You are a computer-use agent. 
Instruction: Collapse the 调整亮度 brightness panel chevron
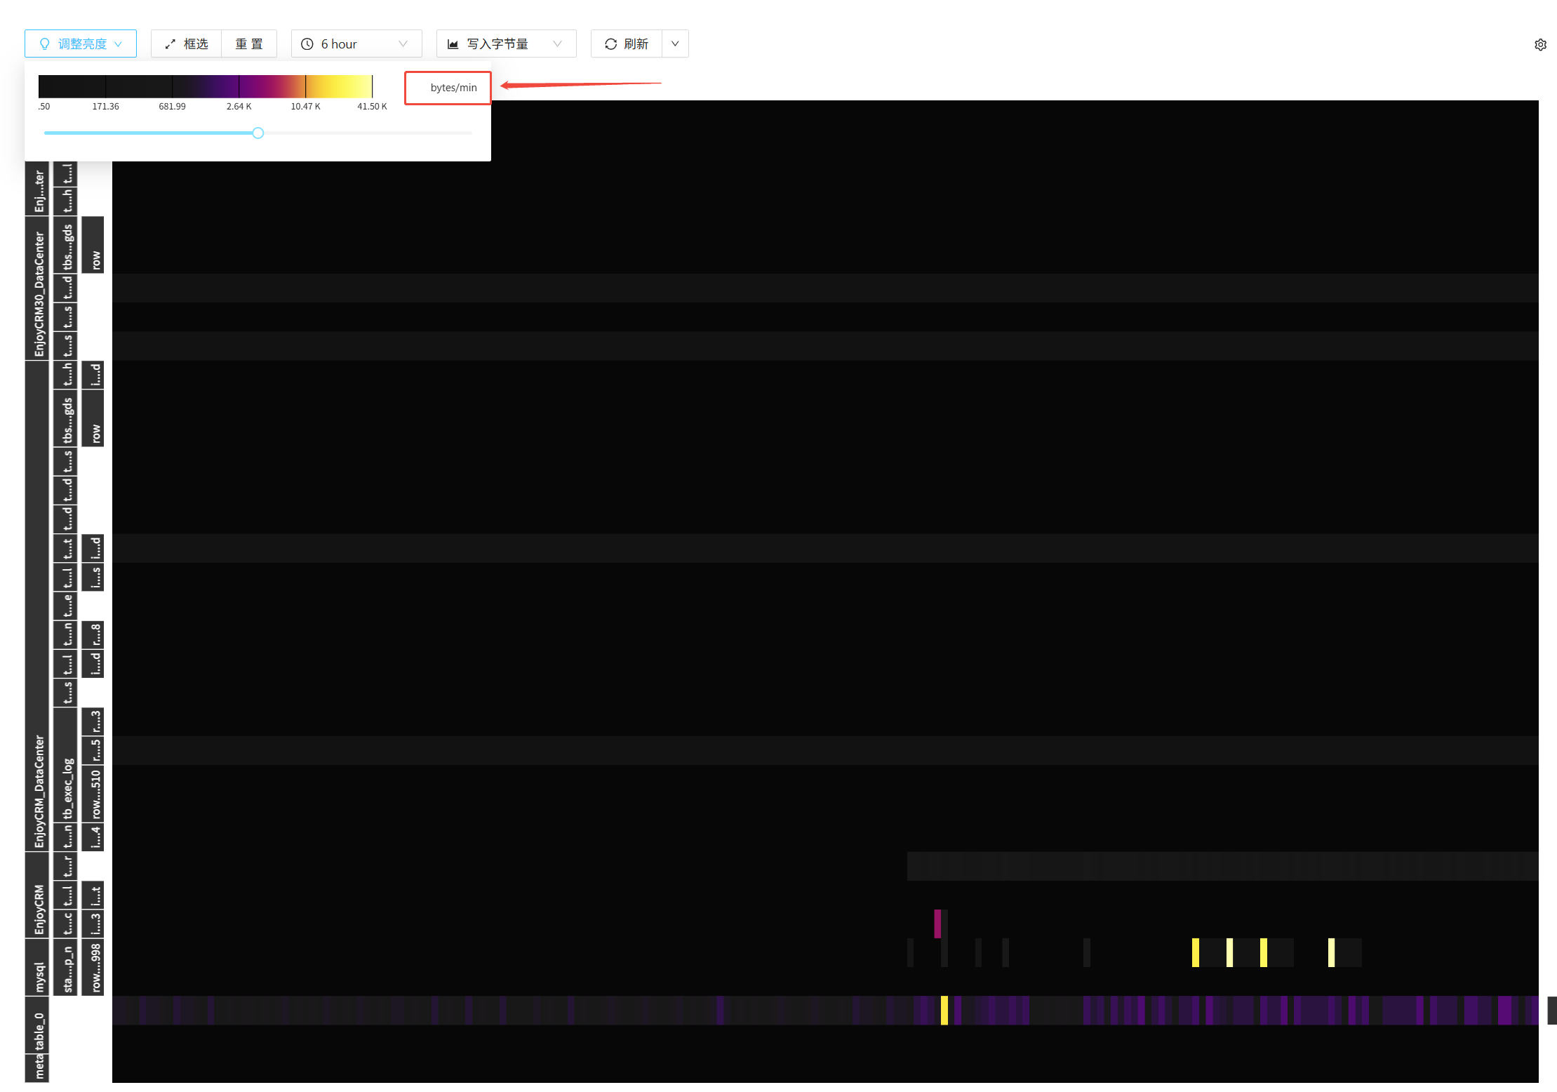118,44
